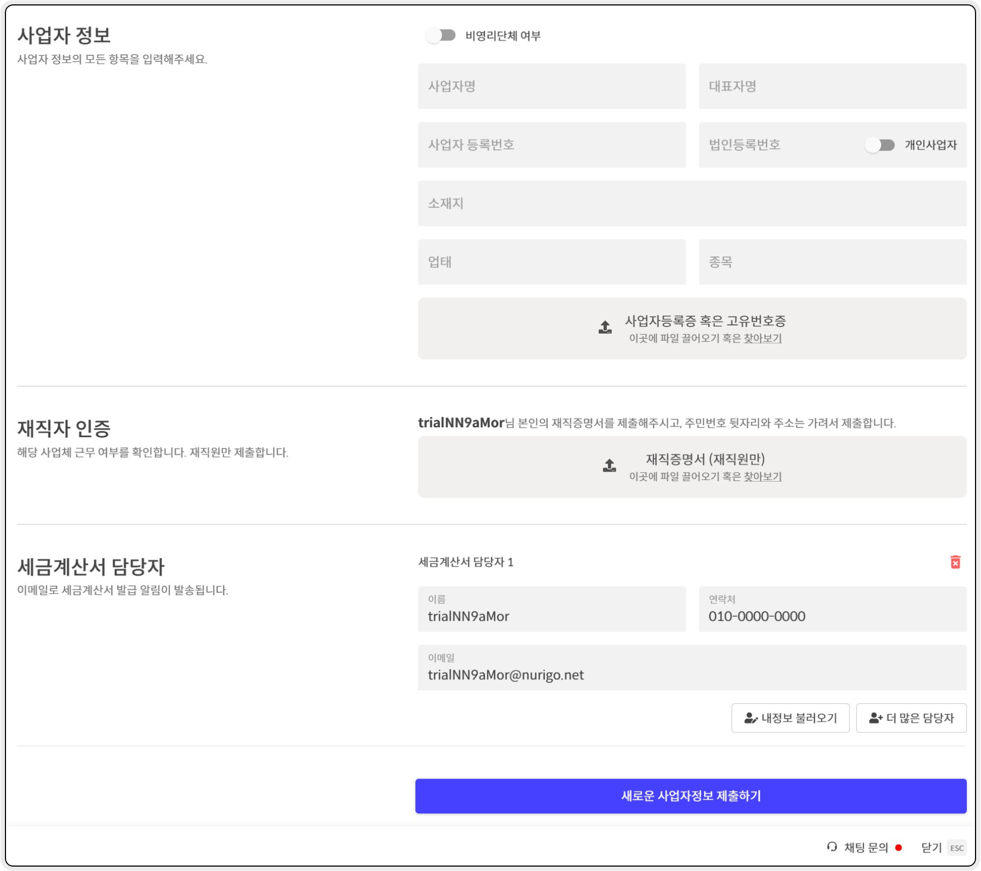This screenshot has height=871, width=981.
Task: Select the 사업자 등록번호 field
Action: [x=551, y=145]
